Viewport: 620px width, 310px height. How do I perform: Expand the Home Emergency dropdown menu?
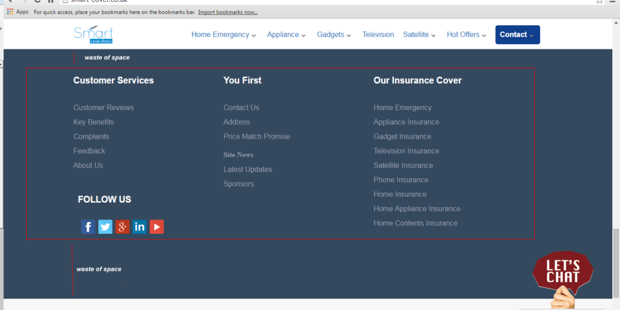pyautogui.click(x=224, y=35)
